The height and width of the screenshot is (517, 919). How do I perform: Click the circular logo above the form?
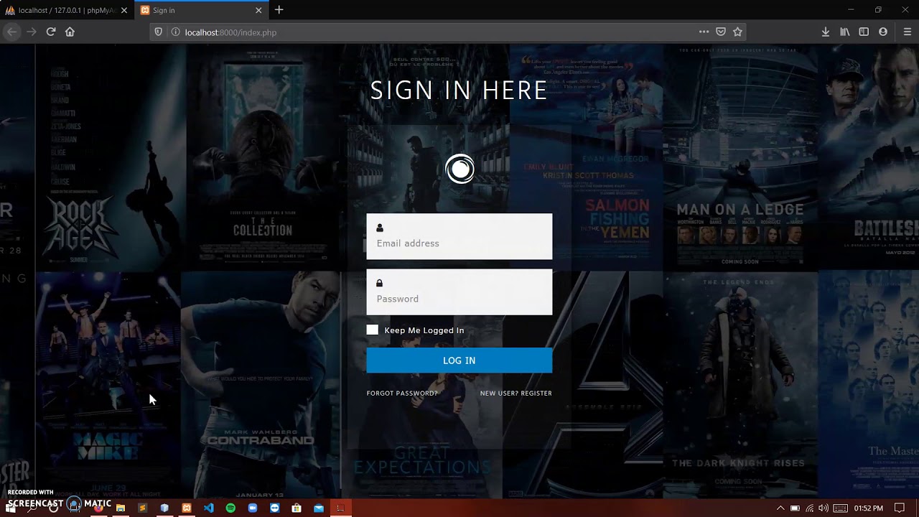459,169
